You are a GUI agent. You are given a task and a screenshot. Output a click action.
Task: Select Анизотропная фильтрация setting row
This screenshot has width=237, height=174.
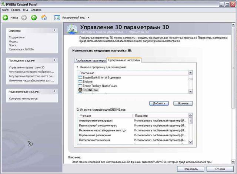point(133,121)
